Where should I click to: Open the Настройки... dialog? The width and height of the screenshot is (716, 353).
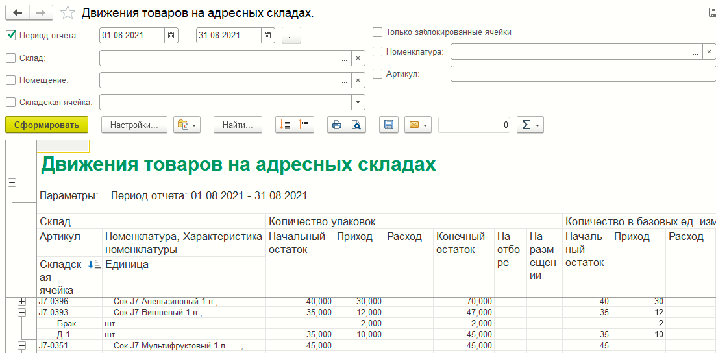(134, 125)
